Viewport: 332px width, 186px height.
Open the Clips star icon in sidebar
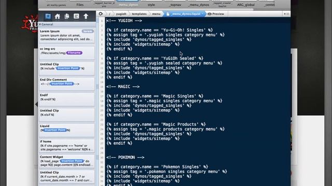48,16
